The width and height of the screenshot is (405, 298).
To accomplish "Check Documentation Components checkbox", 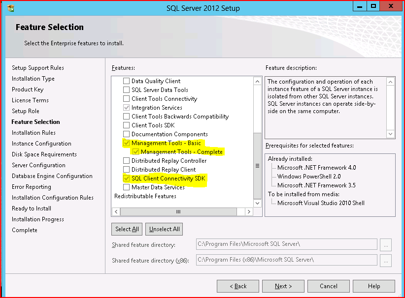I will coord(126,134).
